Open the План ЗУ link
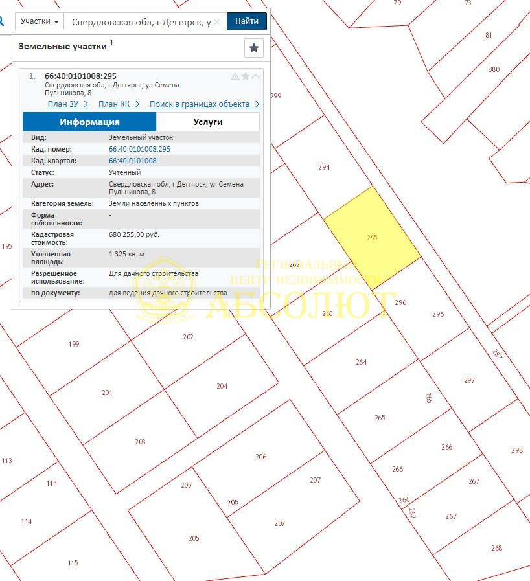Image resolution: width=530 pixels, height=581 pixels. coord(69,104)
